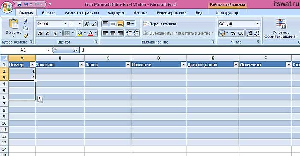Viewport: 300px width, 156px height.
Task: Toggle bold formatting Ж
Action: coord(40,33)
